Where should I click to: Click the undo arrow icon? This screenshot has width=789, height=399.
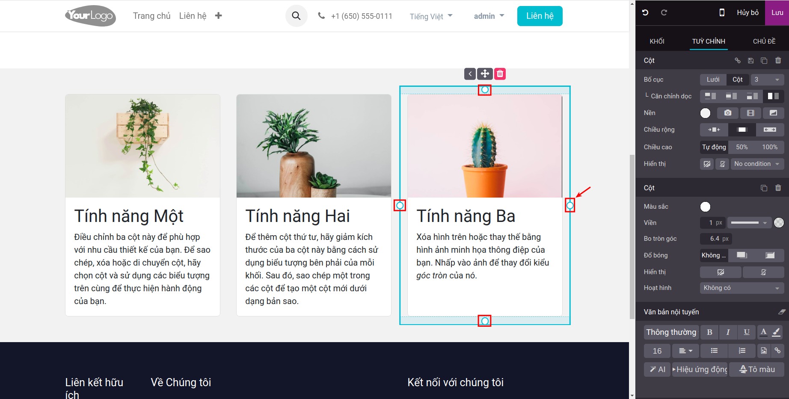[x=645, y=12]
